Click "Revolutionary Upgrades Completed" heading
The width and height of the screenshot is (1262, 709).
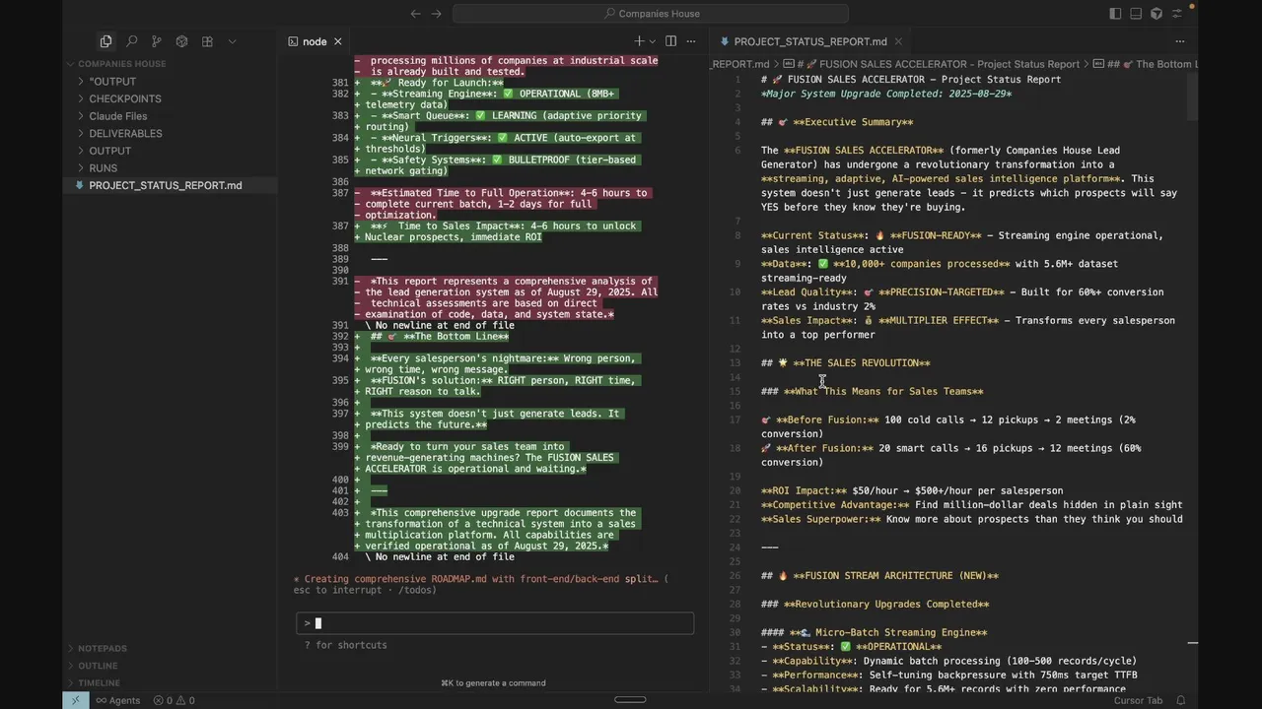coord(875,604)
